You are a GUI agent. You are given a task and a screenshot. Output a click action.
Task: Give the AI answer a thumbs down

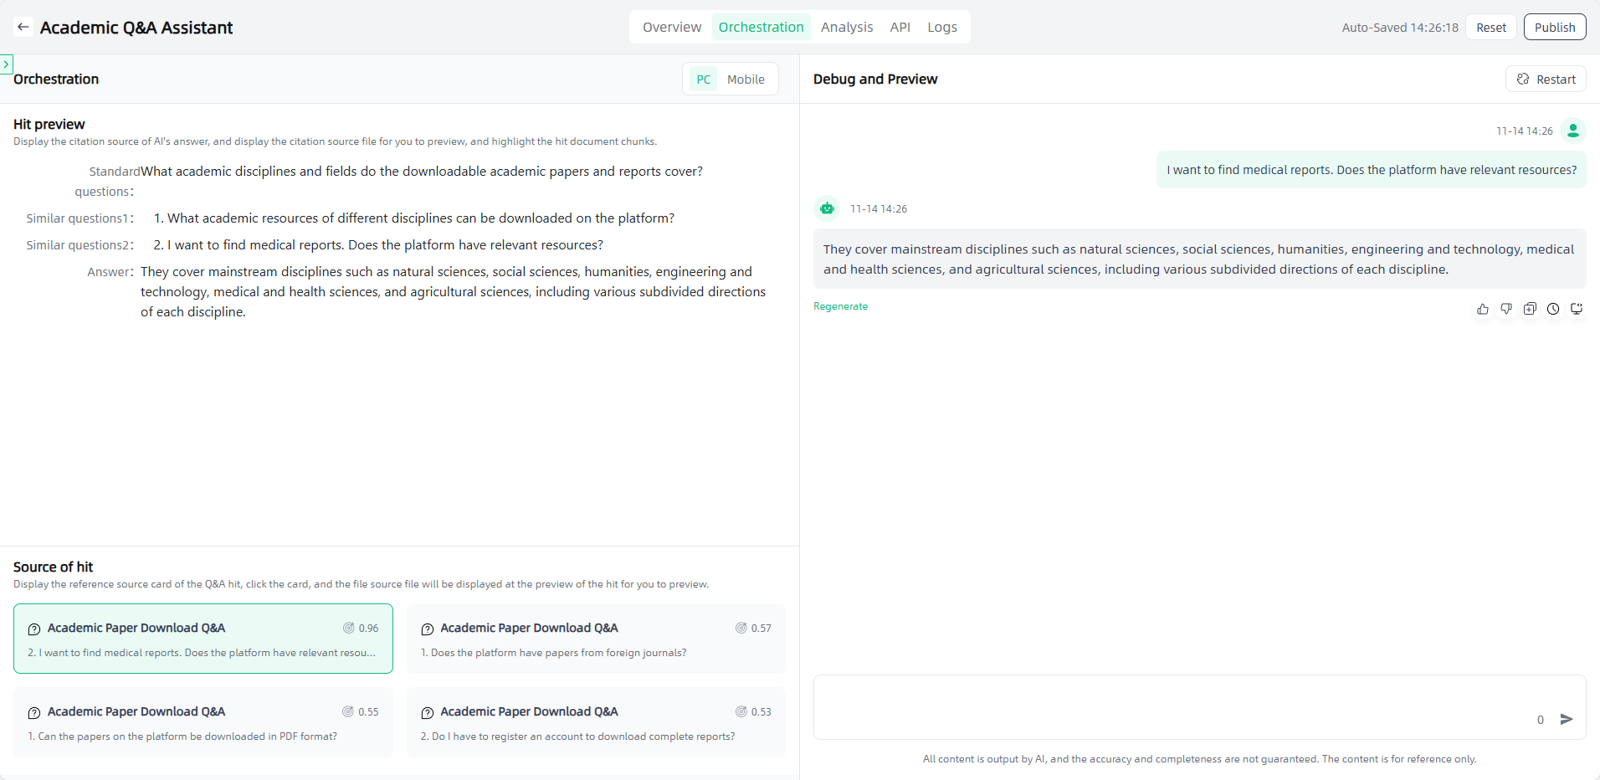coord(1506,309)
